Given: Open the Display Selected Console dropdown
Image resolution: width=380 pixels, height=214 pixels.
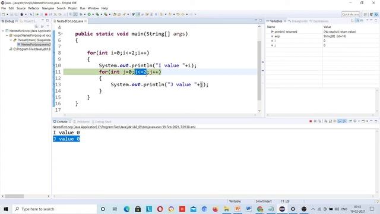Looking at the screenshot, I should point(359,121).
